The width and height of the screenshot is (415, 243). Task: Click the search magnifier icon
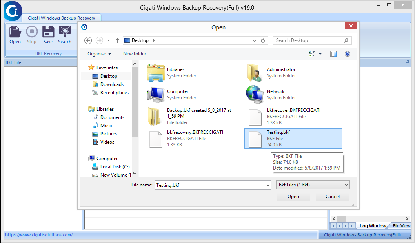346,40
